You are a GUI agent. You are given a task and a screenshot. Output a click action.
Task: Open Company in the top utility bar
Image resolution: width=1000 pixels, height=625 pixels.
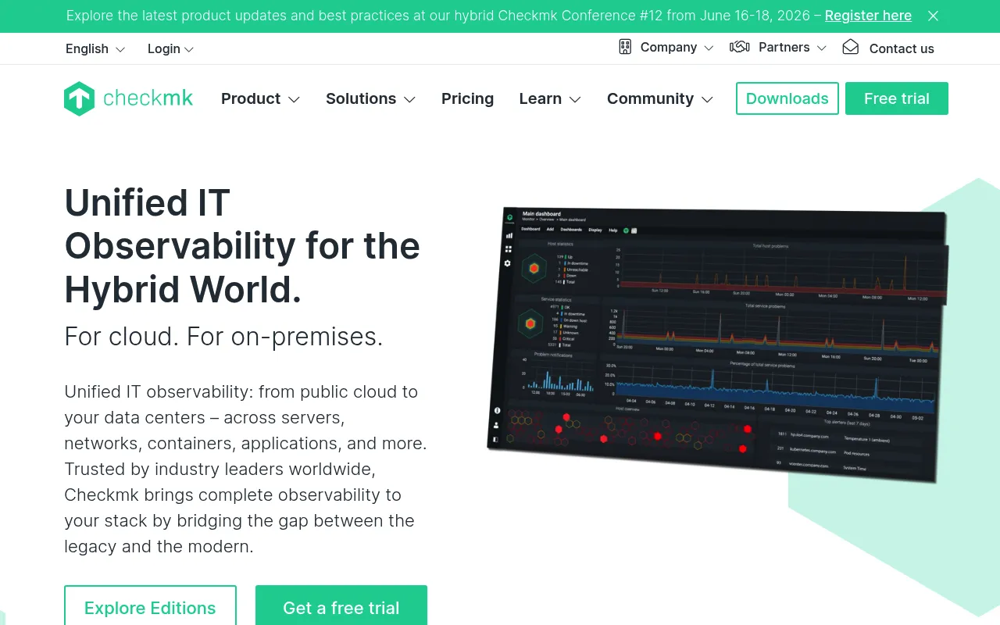669,47
